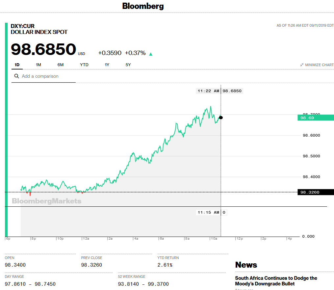Click the 98.6850 main price value
334x290 pixels.
tap(43, 49)
